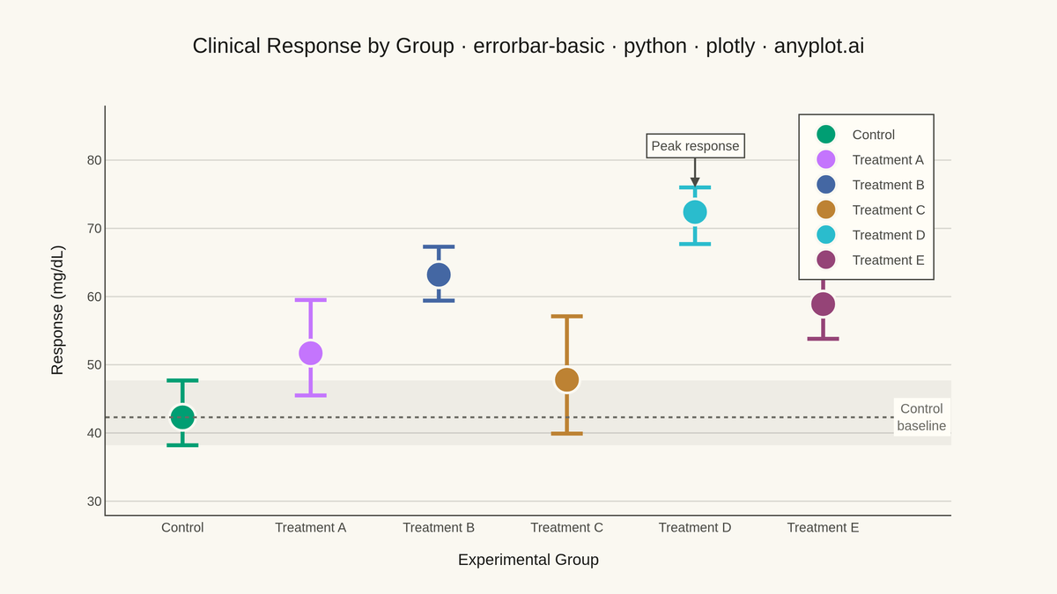Toggle Treatment B series via legend label
Screen dimensions: 1057x594
pyautogui.click(x=888, y=185)
